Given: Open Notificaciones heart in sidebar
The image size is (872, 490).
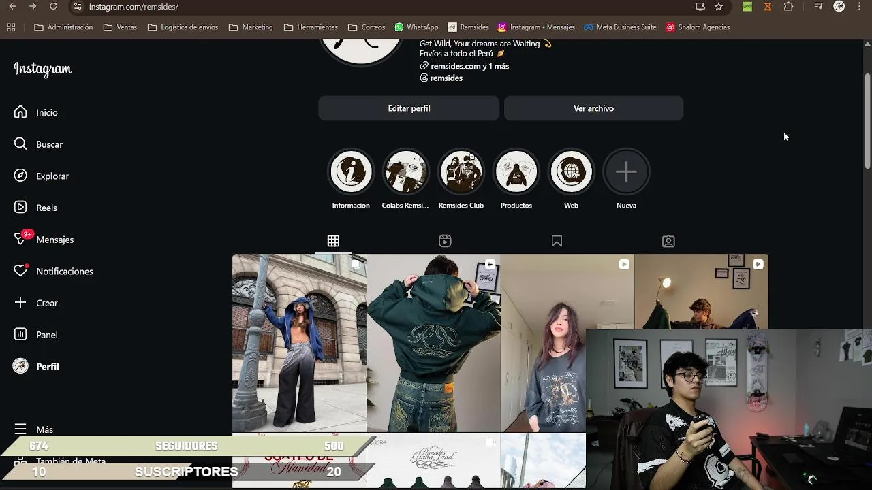Looking at the screenshot, I should tap(53, 271).
